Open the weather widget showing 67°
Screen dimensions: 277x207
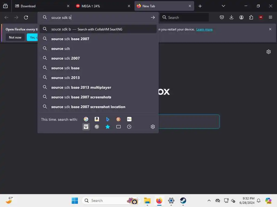[9, 201]
